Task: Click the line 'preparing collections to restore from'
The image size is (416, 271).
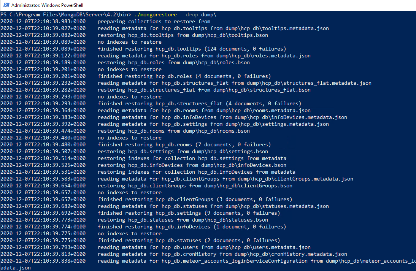Action: 154,22
